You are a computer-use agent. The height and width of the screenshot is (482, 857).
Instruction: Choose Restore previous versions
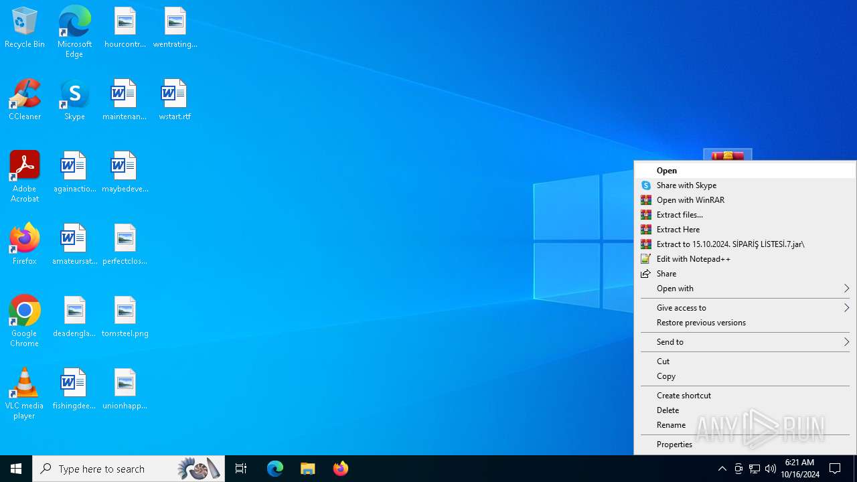745,323
